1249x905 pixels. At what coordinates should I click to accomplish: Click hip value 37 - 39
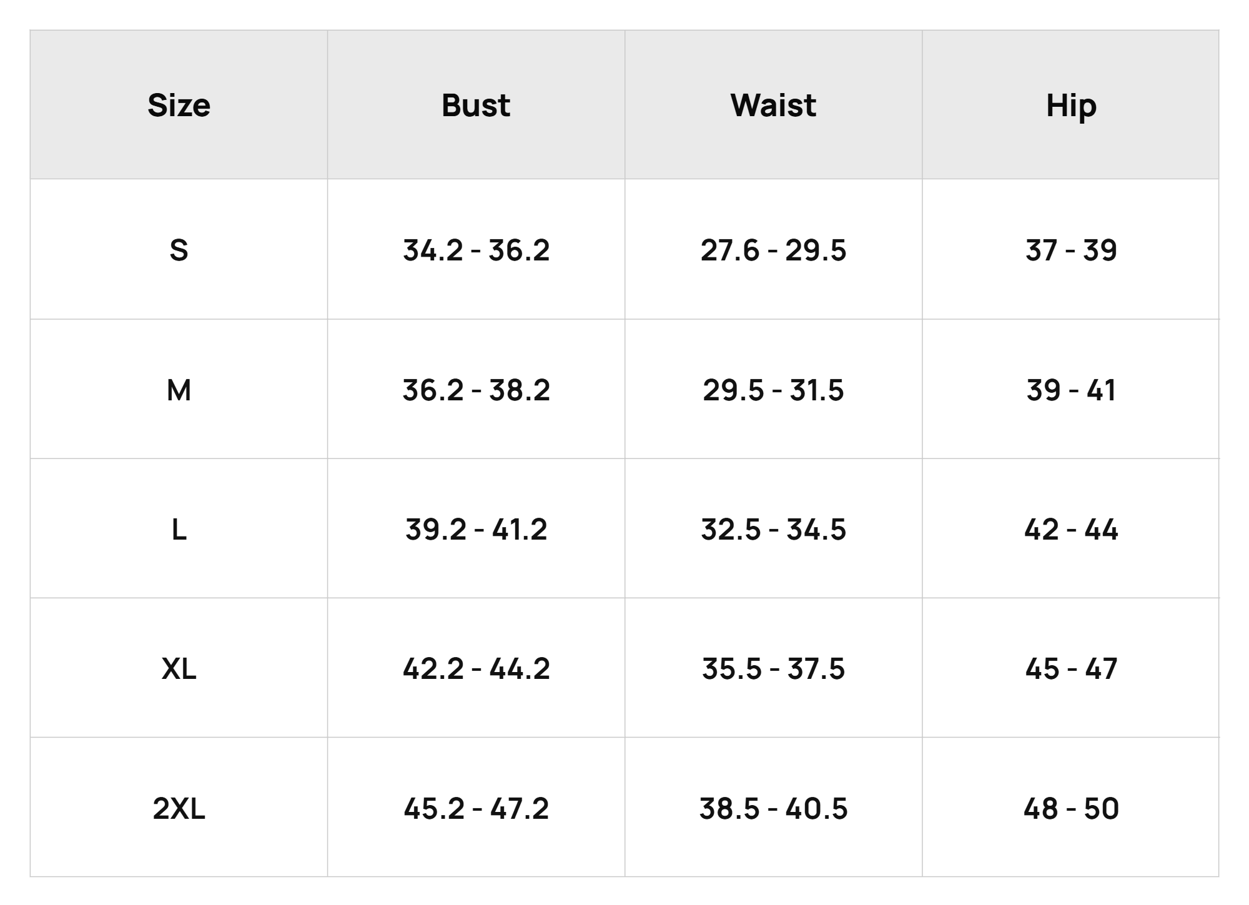[x=1071, y=250]
